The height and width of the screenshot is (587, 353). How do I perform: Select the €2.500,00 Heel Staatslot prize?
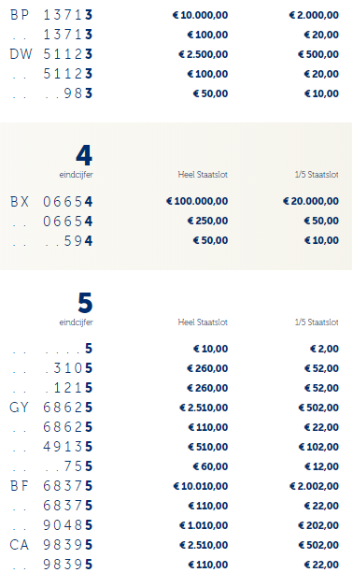(203, 54)
